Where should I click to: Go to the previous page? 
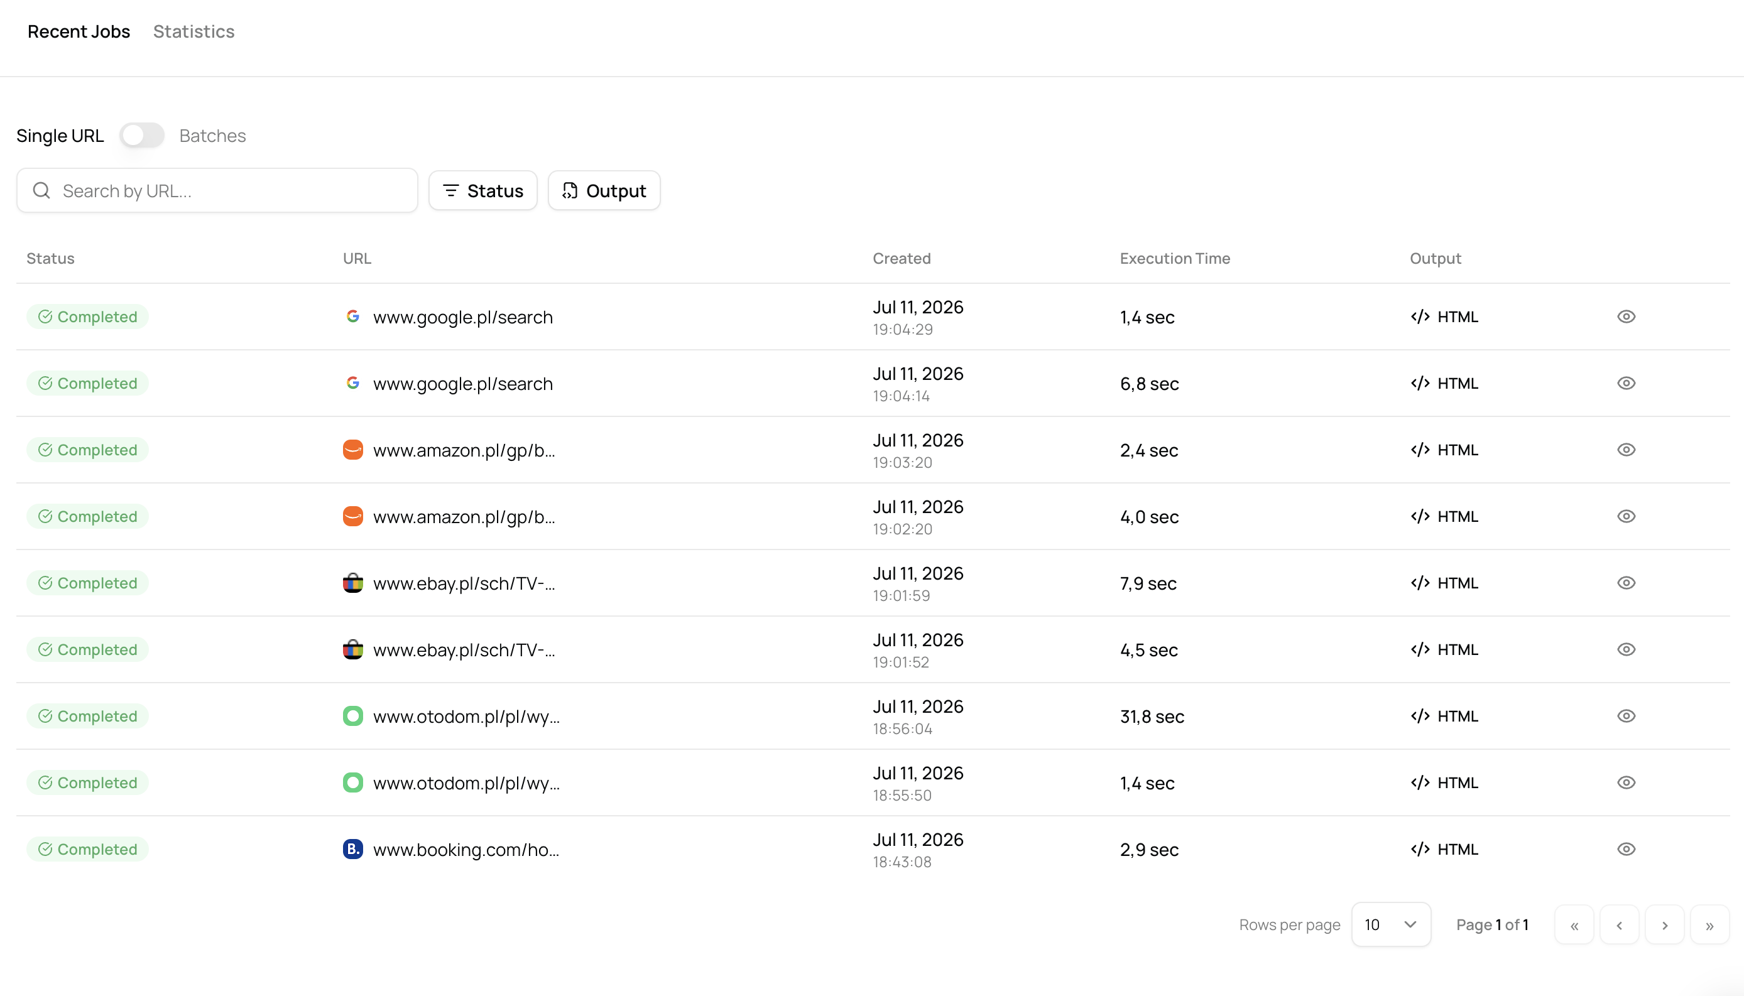(1620, 925)
